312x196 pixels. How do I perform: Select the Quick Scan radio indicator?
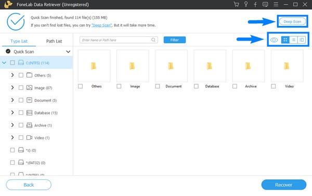(8, 51)
